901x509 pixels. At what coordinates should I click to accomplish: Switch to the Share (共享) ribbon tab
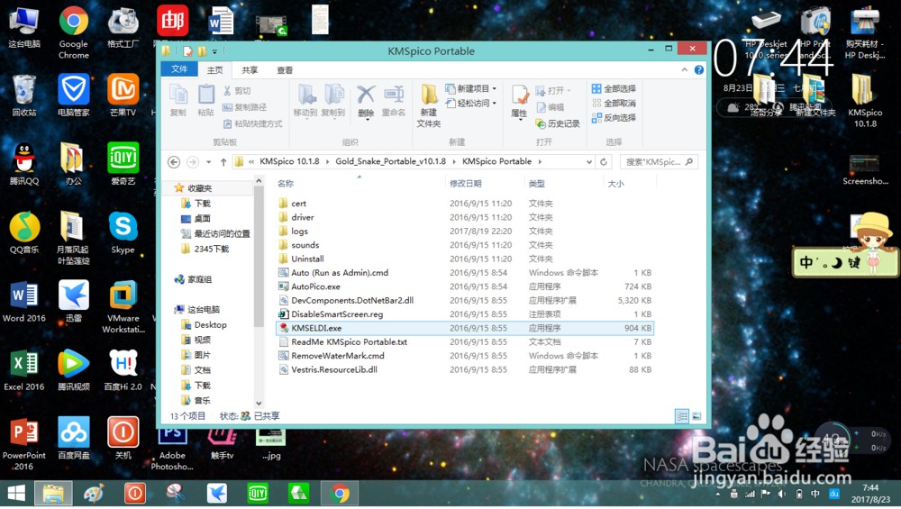click(250, 70)
